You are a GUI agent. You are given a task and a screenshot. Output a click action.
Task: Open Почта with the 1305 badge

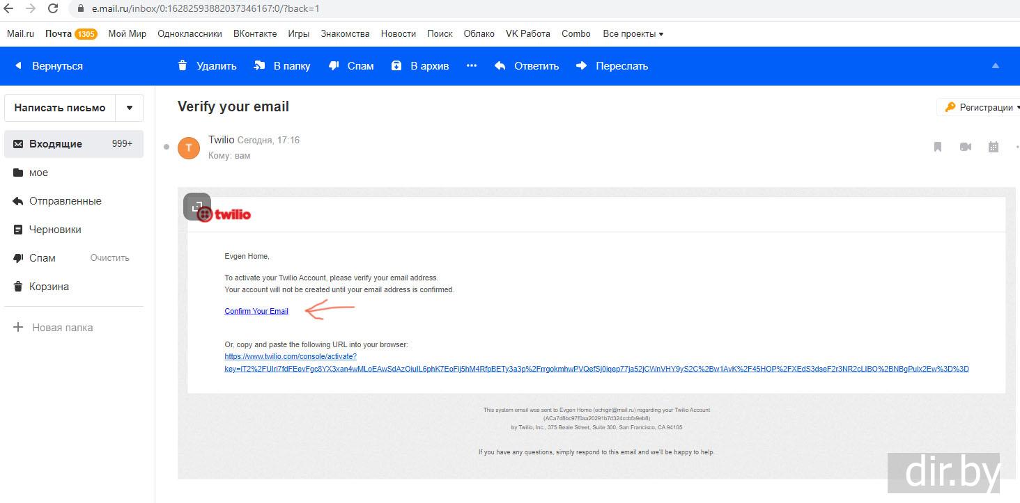coord(71,33)
